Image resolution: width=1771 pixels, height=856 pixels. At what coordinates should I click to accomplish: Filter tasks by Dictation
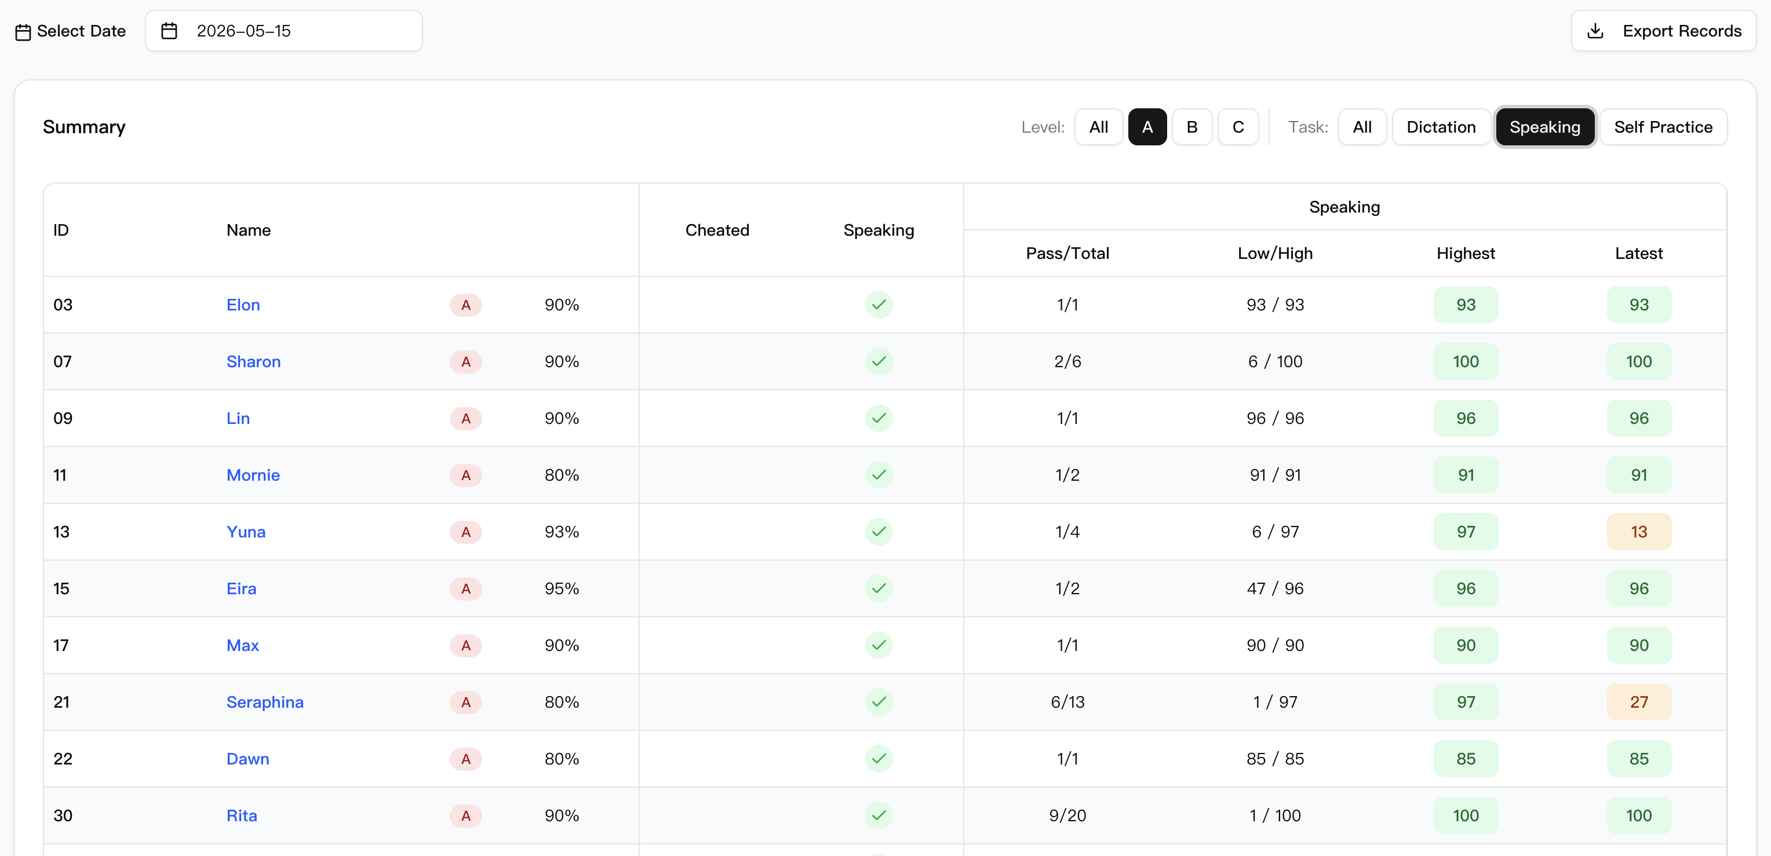click(1440, 127)
